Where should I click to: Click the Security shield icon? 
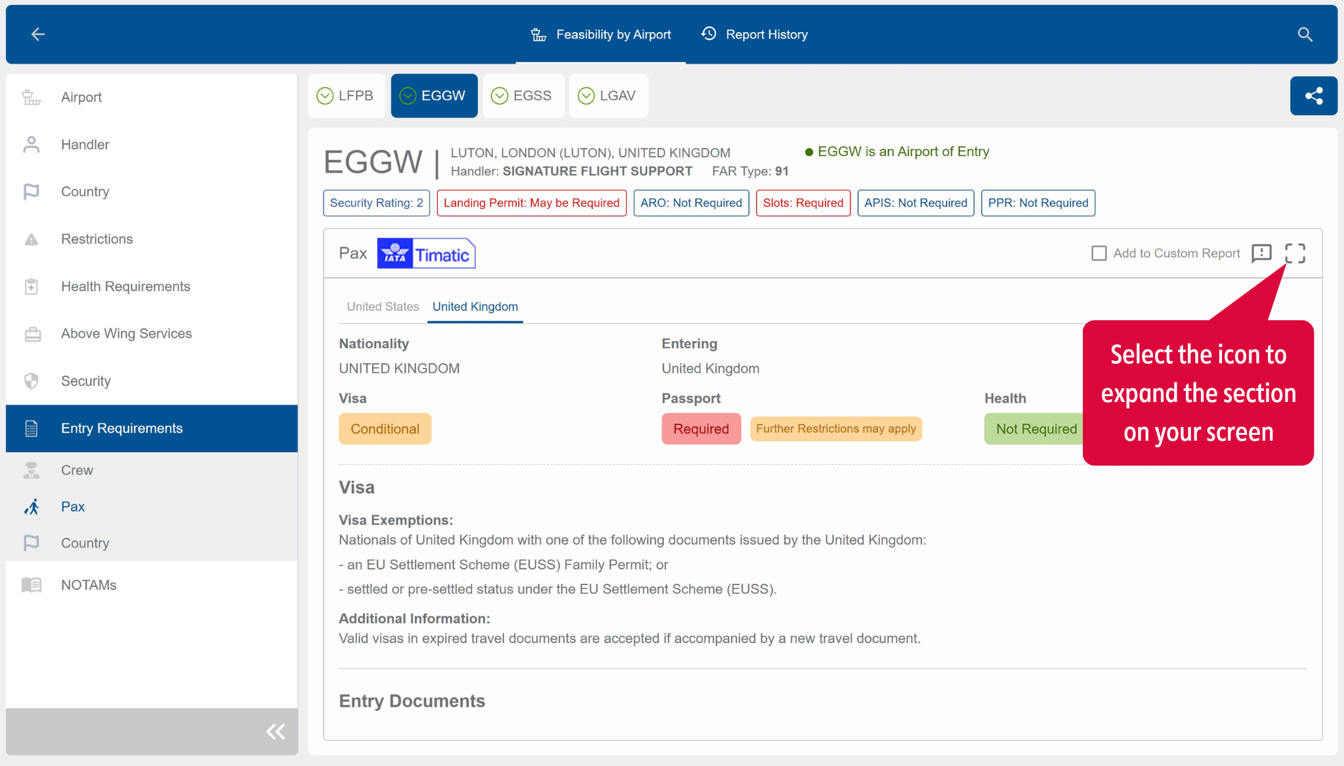point(31,381)
